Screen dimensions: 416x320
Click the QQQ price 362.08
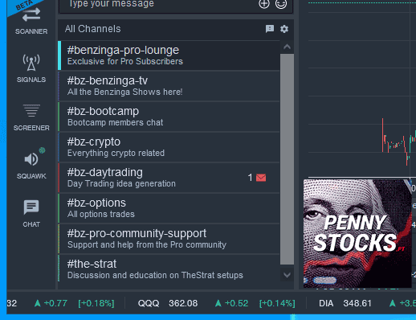click(183, 303)
